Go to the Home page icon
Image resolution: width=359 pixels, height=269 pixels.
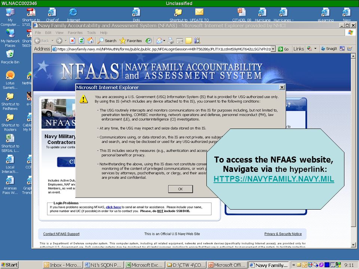[90, 40]
